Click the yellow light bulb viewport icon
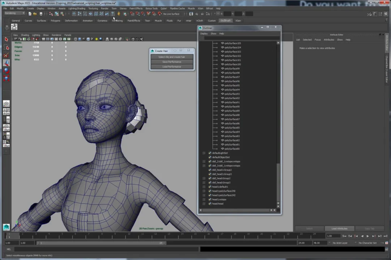Screen dimensions: 391x260 click(96, 39)
